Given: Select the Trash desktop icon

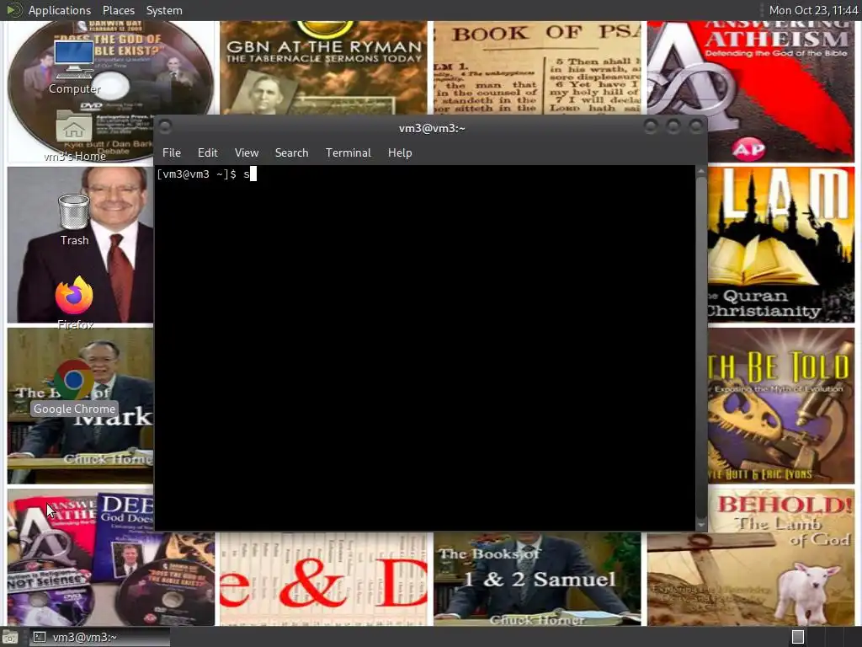Looking at the screenshot, I should coord(74,219).
